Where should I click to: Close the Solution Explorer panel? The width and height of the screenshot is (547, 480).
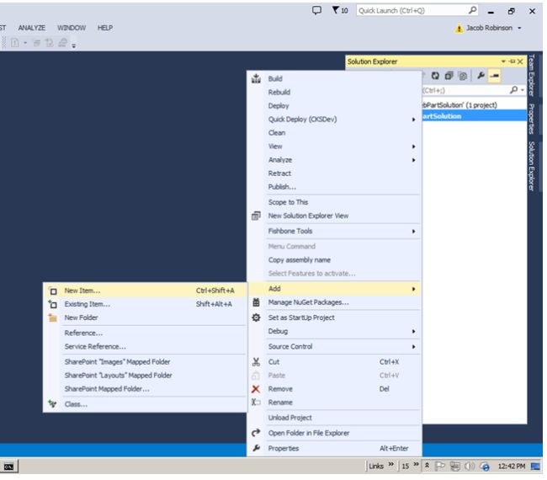(520, 61)
